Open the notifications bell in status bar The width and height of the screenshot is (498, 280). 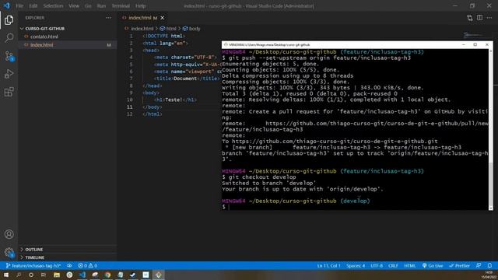489,266
